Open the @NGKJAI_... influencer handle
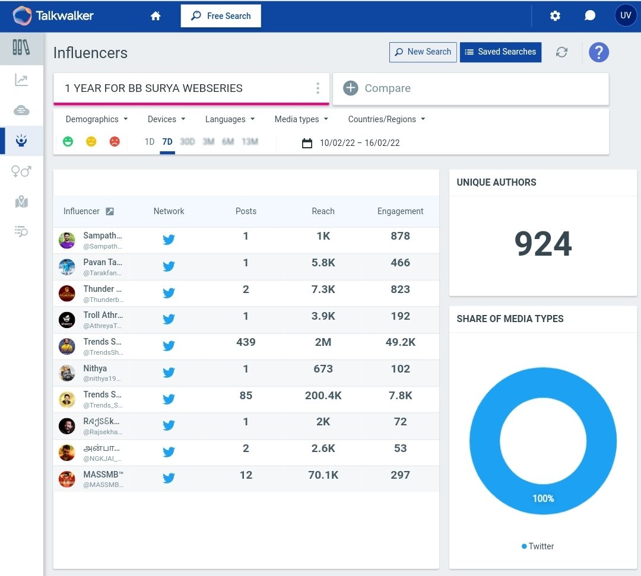The height and width of the screenshot is (576, 641). (x=102, y=459)
